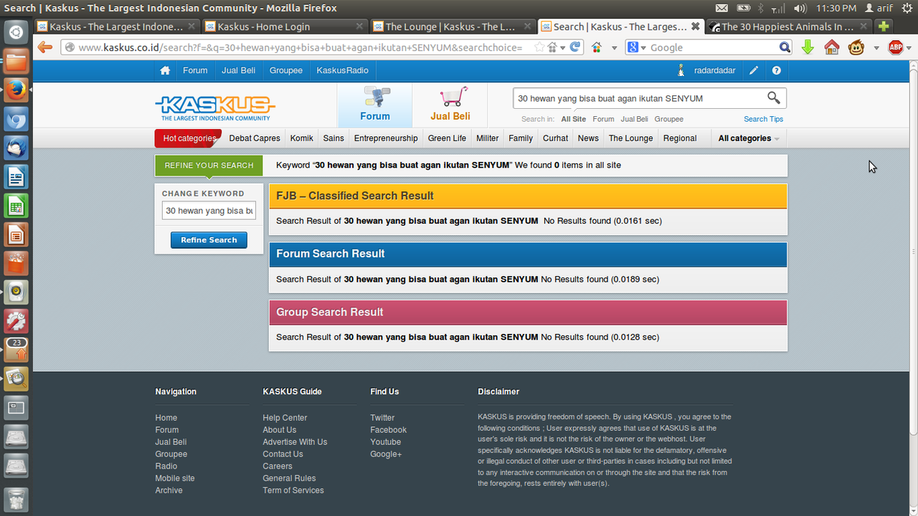Click the Greasemonkey monkey icon
This screenshot has height=516, width=918.
(x=856, y=47)
